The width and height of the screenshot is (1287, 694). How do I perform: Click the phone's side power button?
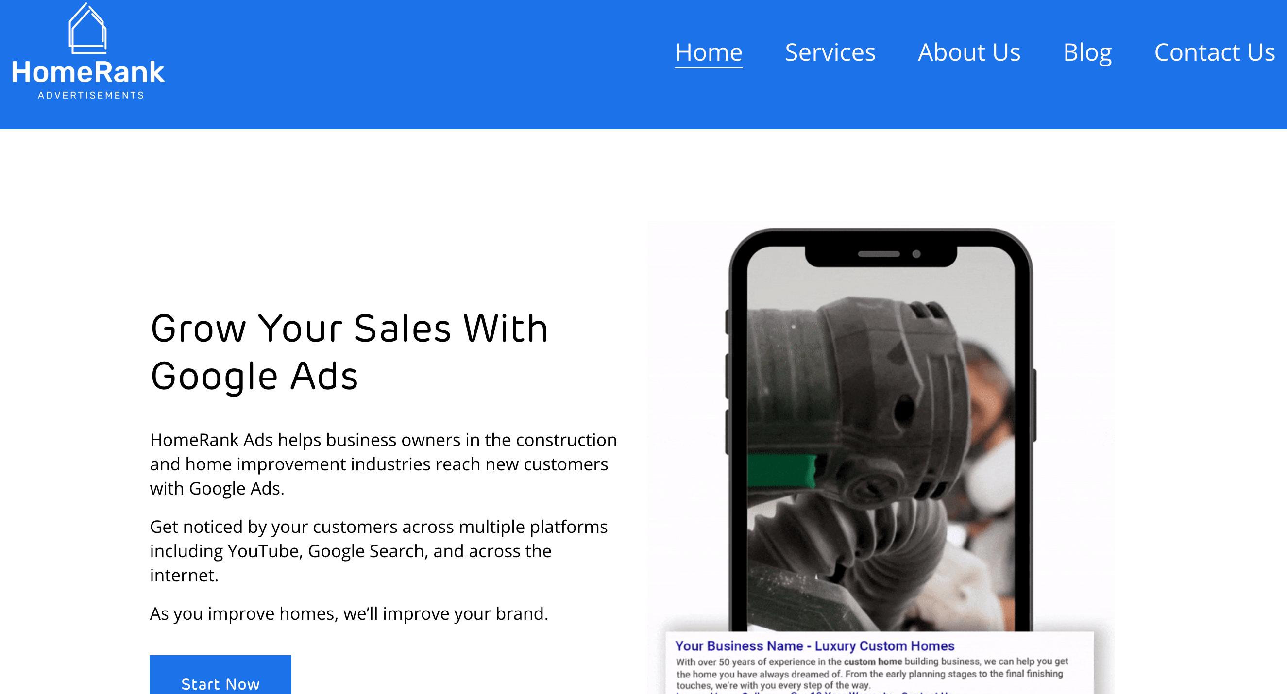pyautogui.click(x=1034, y=404)
